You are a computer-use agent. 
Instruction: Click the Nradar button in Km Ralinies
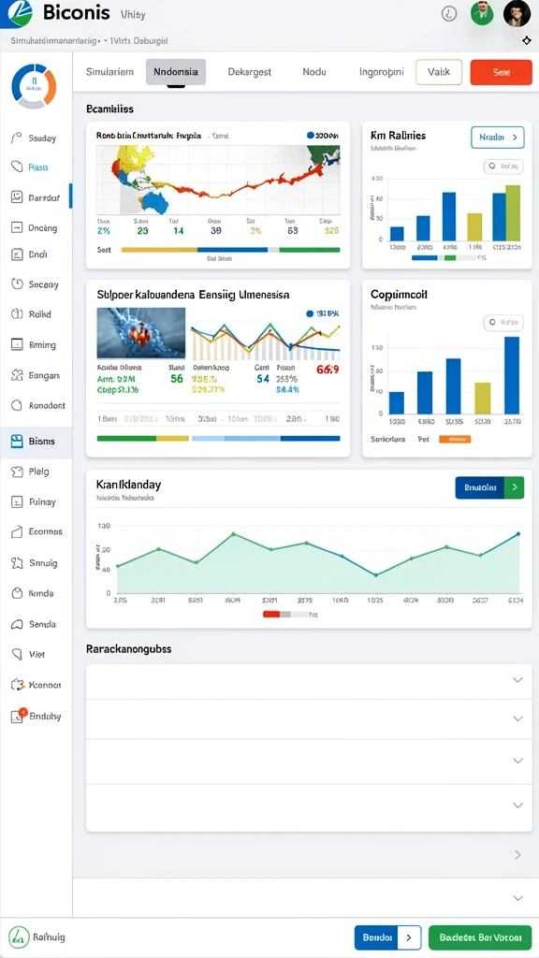[498, 138]
